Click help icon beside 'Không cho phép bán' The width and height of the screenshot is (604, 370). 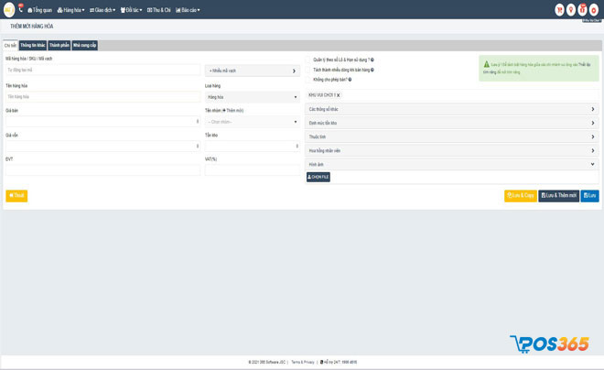[350, 80]
